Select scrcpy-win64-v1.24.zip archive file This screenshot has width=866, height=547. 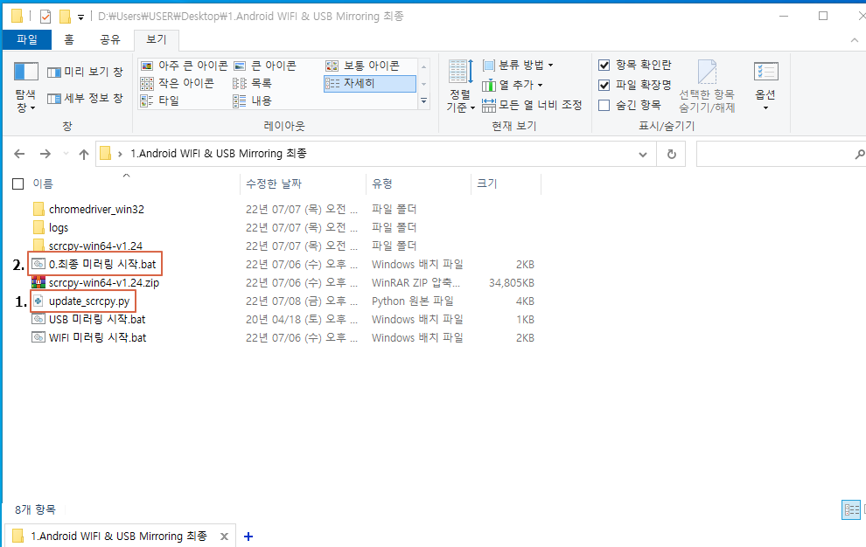pyautogui.click(x=104, y=282)
